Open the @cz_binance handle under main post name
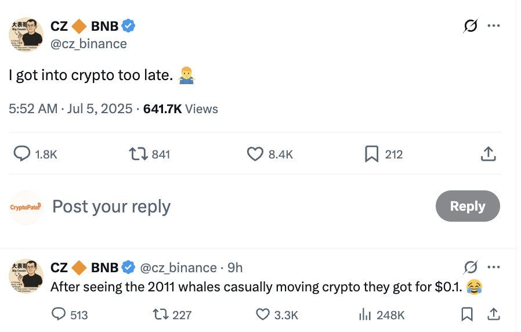521x332 pixels. (88, 44)
